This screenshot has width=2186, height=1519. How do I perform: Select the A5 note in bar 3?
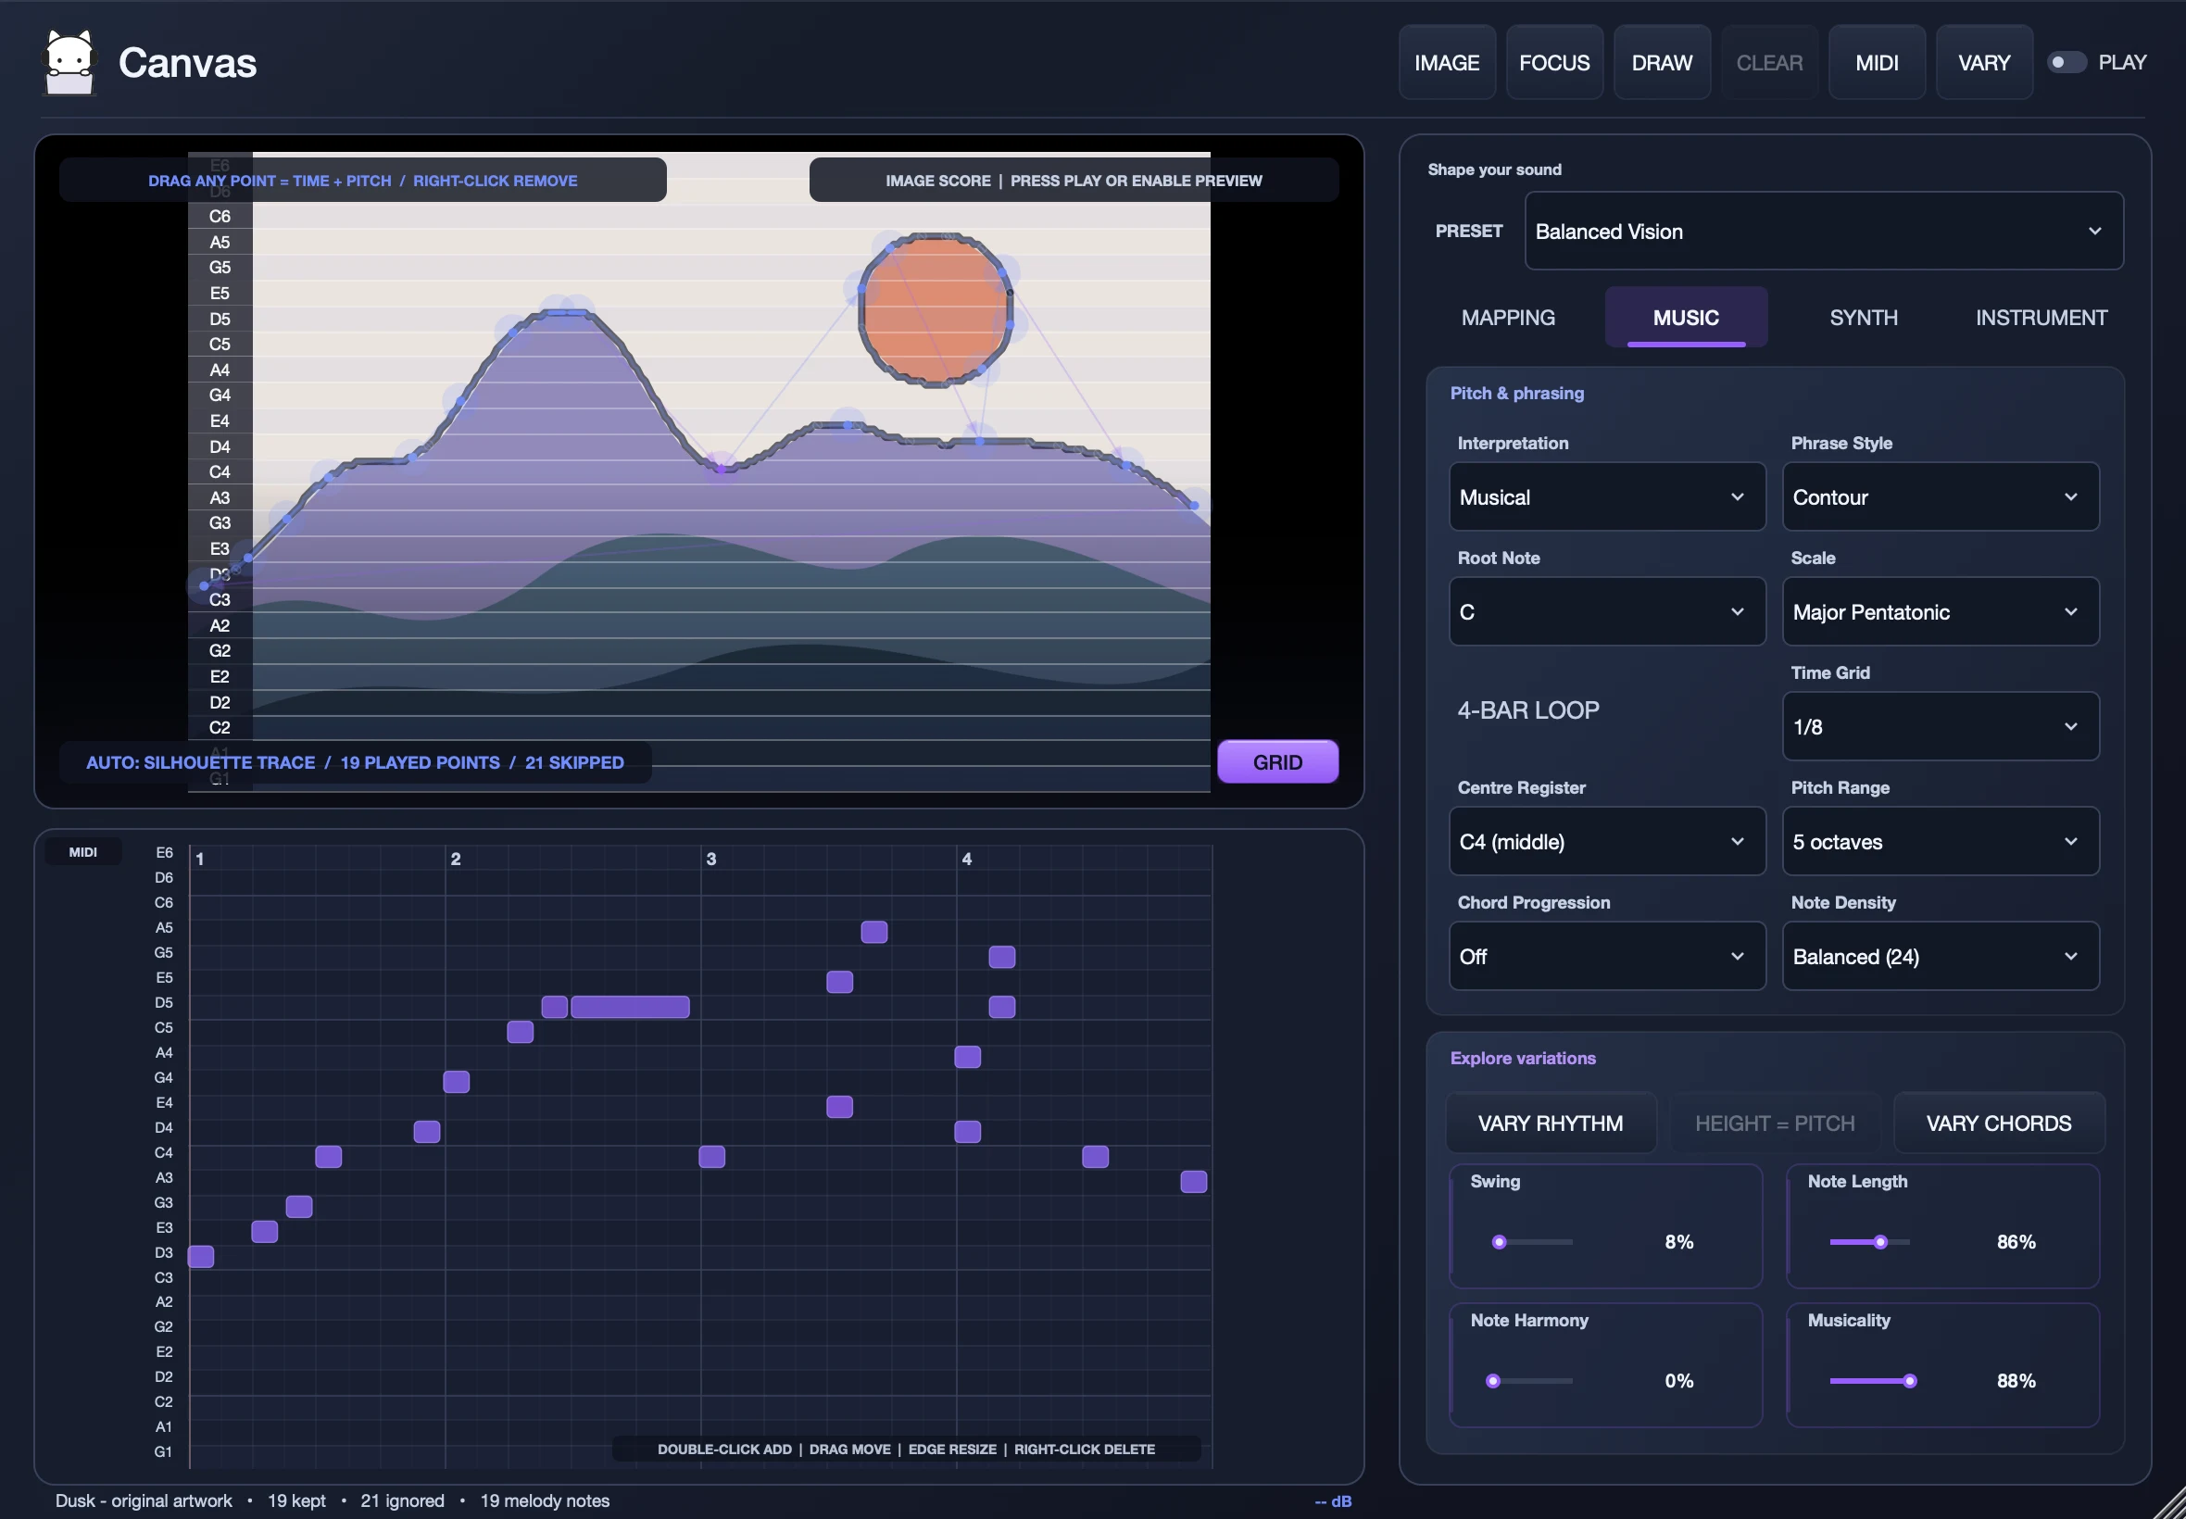point(873,932)
